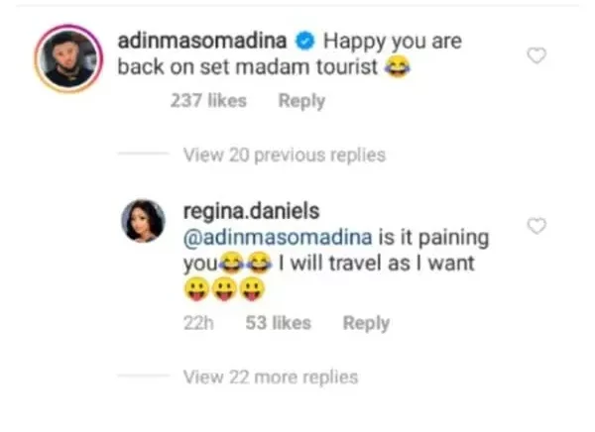This screenshot has width=595, height=432.
Task: Open adinmasomadina's profile picture
Action: click(68, 58)
